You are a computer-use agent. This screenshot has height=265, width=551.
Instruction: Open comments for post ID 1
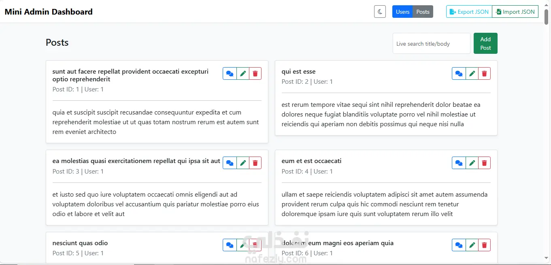pos(230,74)
